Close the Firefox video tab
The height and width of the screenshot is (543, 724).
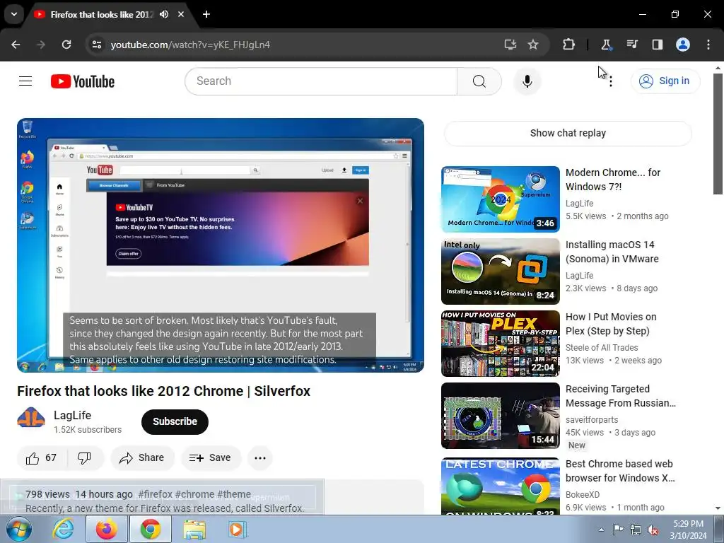(x=181, y=14)
